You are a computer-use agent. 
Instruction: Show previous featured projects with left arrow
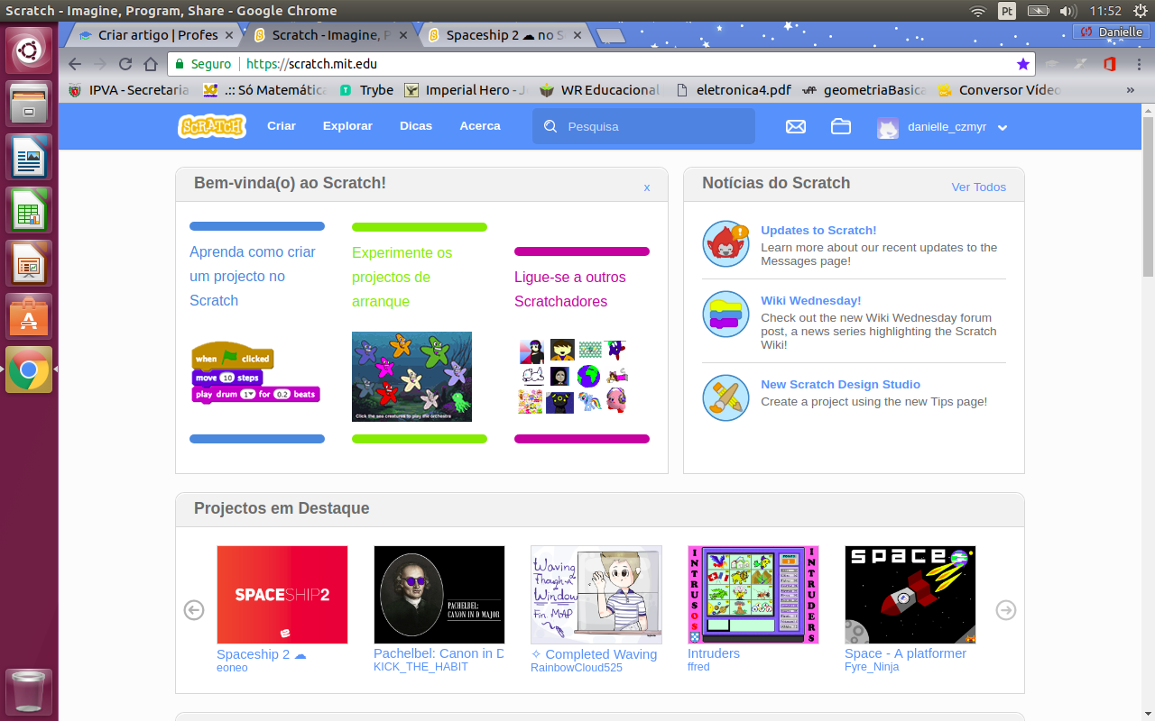pos(194,610)
